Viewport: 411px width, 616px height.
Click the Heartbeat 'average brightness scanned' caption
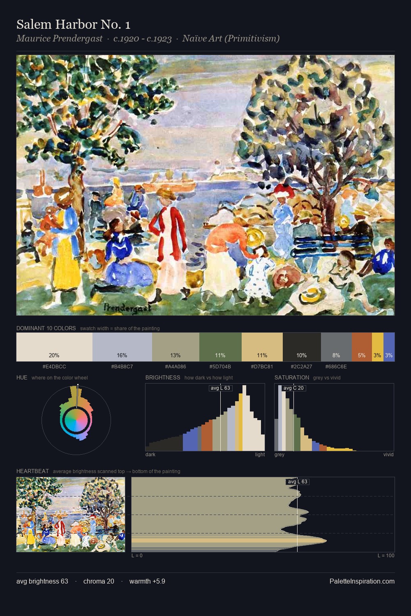(x=117, y=471)
